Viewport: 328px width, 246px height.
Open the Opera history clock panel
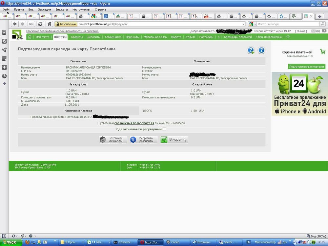[x=4, y=76]
